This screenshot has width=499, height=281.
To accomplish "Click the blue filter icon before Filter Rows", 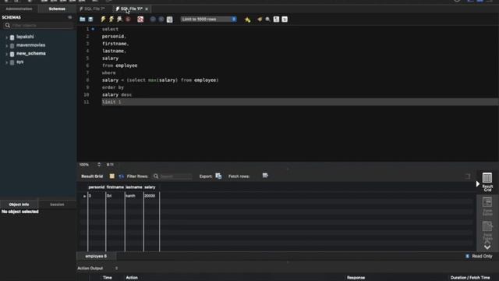I will coord(122,176).
